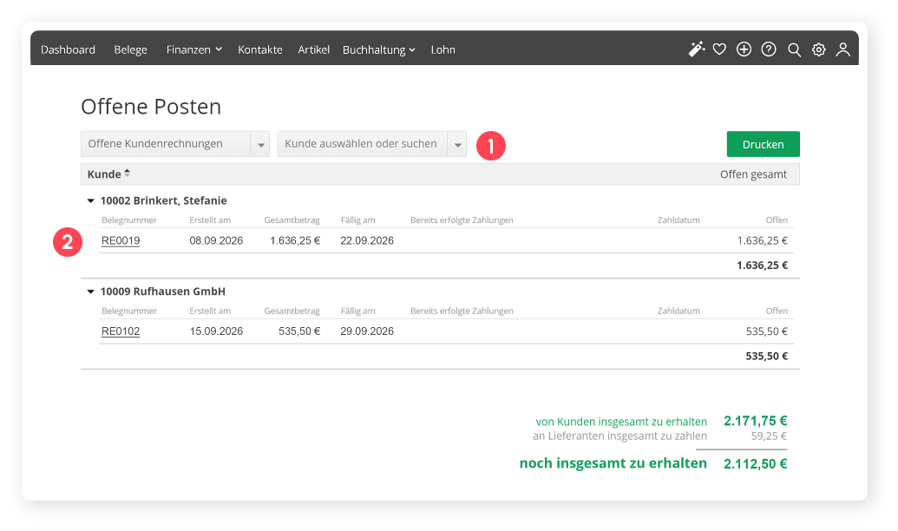Go to the Dashboard page

pos(68,49)
